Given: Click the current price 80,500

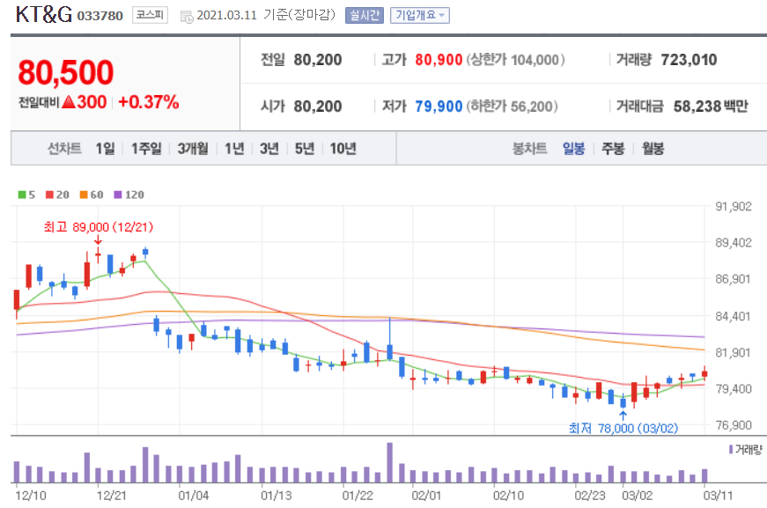Looking at the screenshot, I should (x=65, y=72).
